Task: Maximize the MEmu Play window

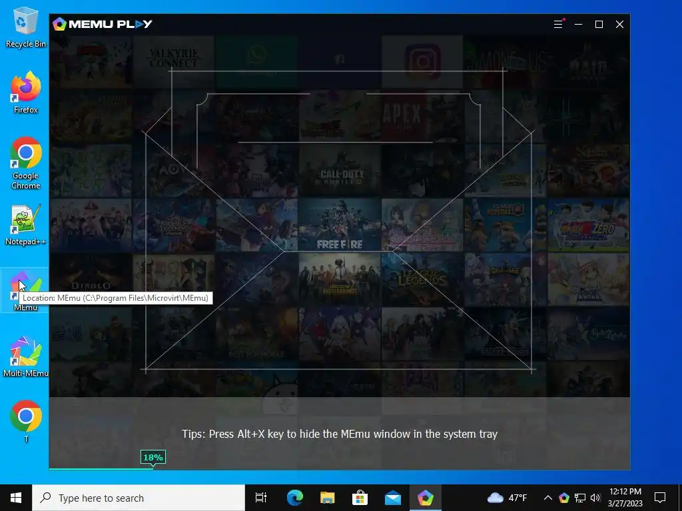Action: (x=599, y=25)
